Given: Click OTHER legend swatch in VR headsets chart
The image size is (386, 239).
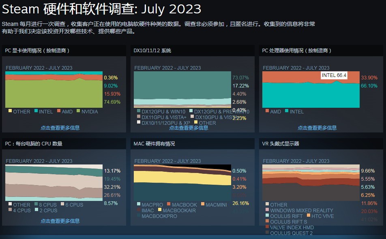Looking at the screenshot, I should tap(267, 204).
